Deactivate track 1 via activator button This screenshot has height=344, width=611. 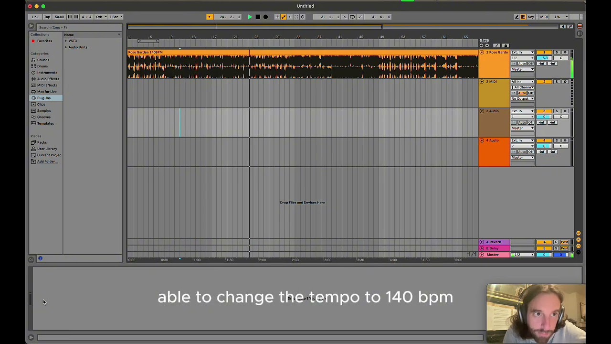tap(544, 52)
